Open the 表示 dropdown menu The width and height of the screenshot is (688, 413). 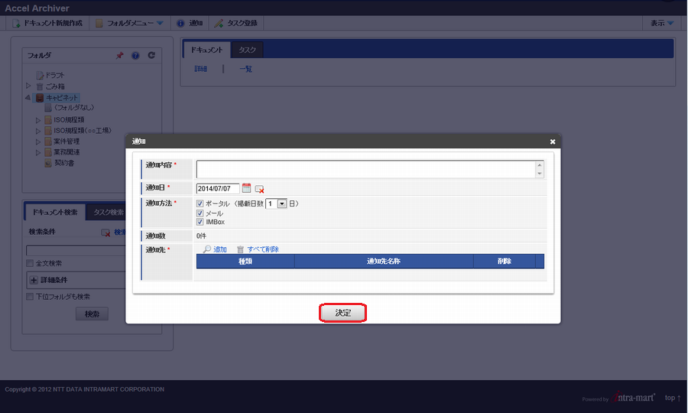pyautogui.click(x=662, y=23)
